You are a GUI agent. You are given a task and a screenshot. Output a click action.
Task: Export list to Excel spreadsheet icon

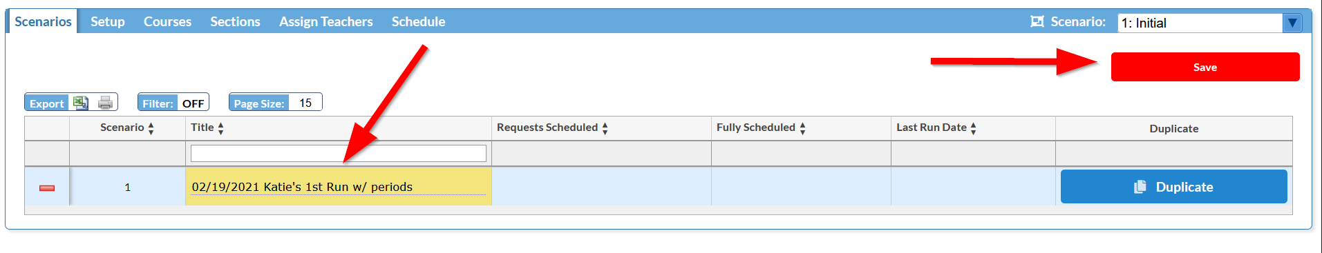pos(81,103)
